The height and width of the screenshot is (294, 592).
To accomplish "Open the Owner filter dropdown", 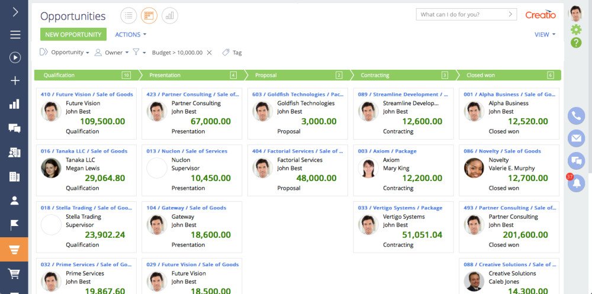I will (x=112, y=53).
